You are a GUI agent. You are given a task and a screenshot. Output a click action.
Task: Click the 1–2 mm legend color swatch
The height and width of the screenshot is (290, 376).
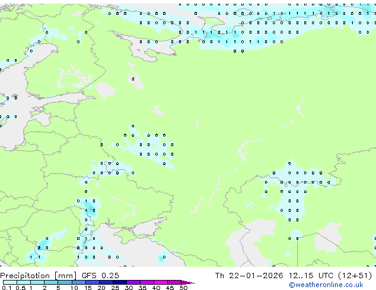tap(37, 282)
